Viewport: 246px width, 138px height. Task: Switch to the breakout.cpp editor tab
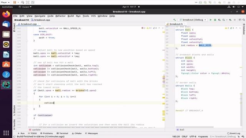pos(28,24)
